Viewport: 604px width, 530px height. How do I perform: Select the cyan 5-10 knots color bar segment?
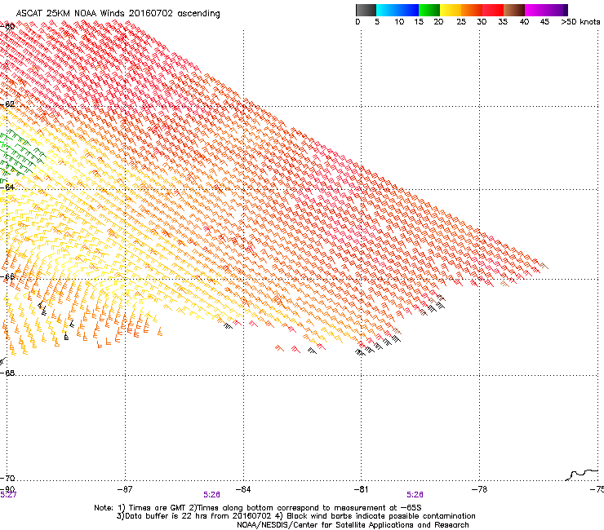387,10
